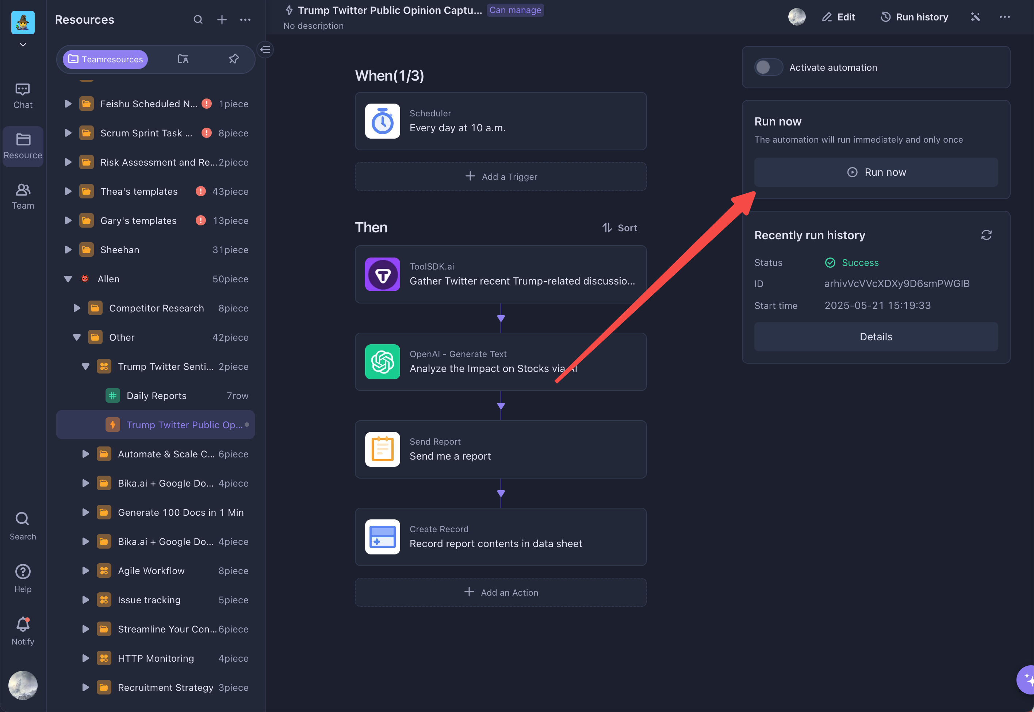The image size is (1034, 712).
Task: Add new resource with plus icon
Action: point(222,20)
